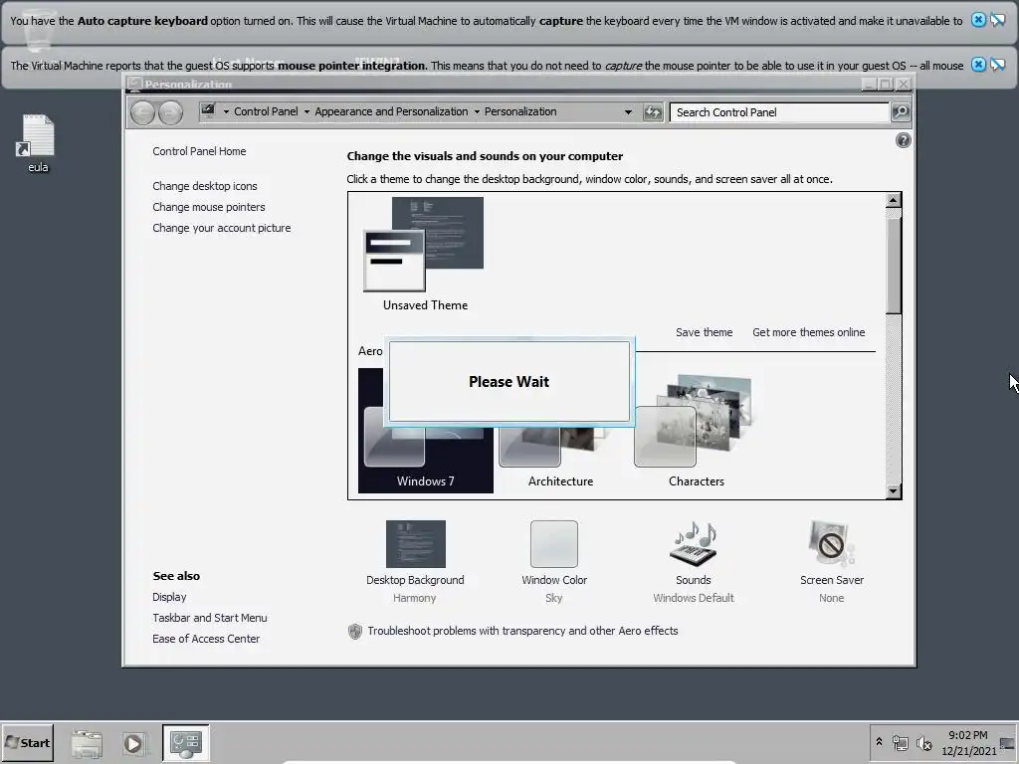
Task: Expand dropdown arrow after Control Panel breadcrumb
Action: click(306, 111)
